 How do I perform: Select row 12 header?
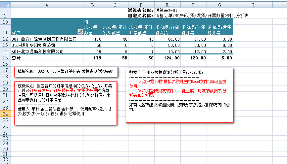click(5, 39)
